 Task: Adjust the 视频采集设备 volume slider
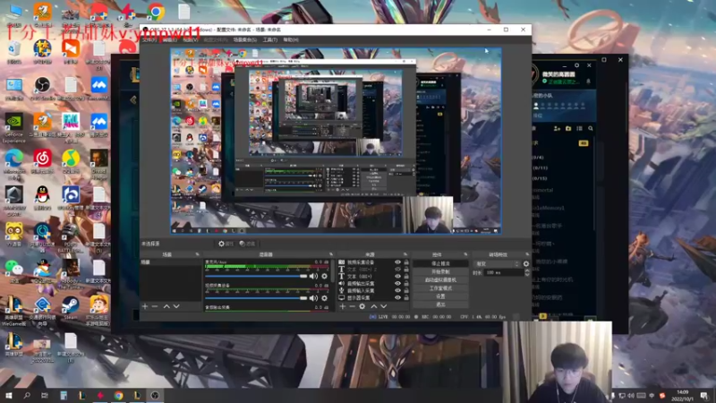pyautogui.click(x=256, y=298)
